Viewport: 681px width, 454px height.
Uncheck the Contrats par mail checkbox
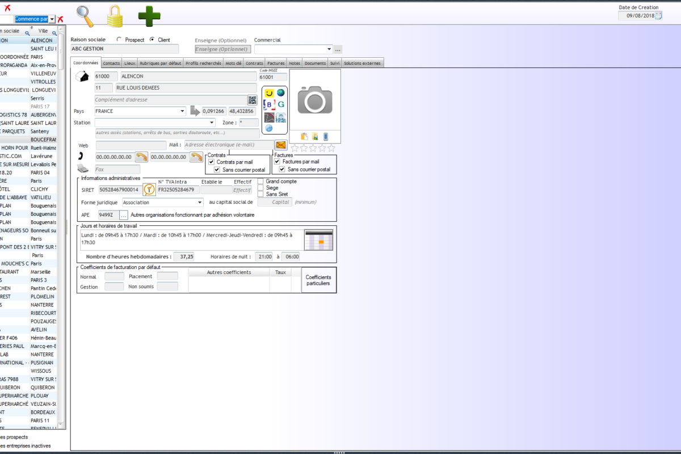(x=212, y=162)
